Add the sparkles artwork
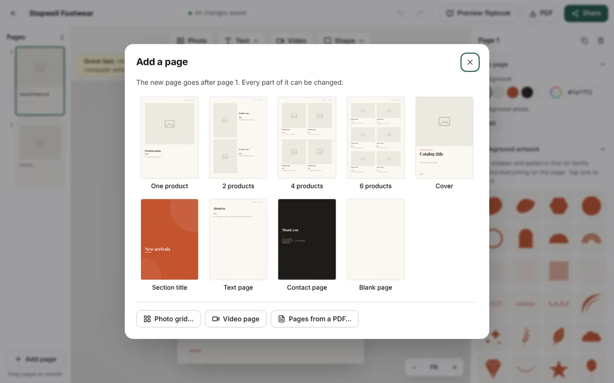Viewport: 614px width, 383px height. point(494,337)
